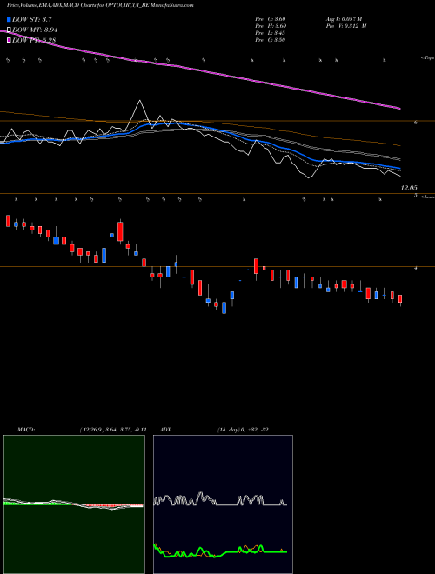Click the magenta DOW LT legend swatch
The image size is (435, 574).
(9, 40)
